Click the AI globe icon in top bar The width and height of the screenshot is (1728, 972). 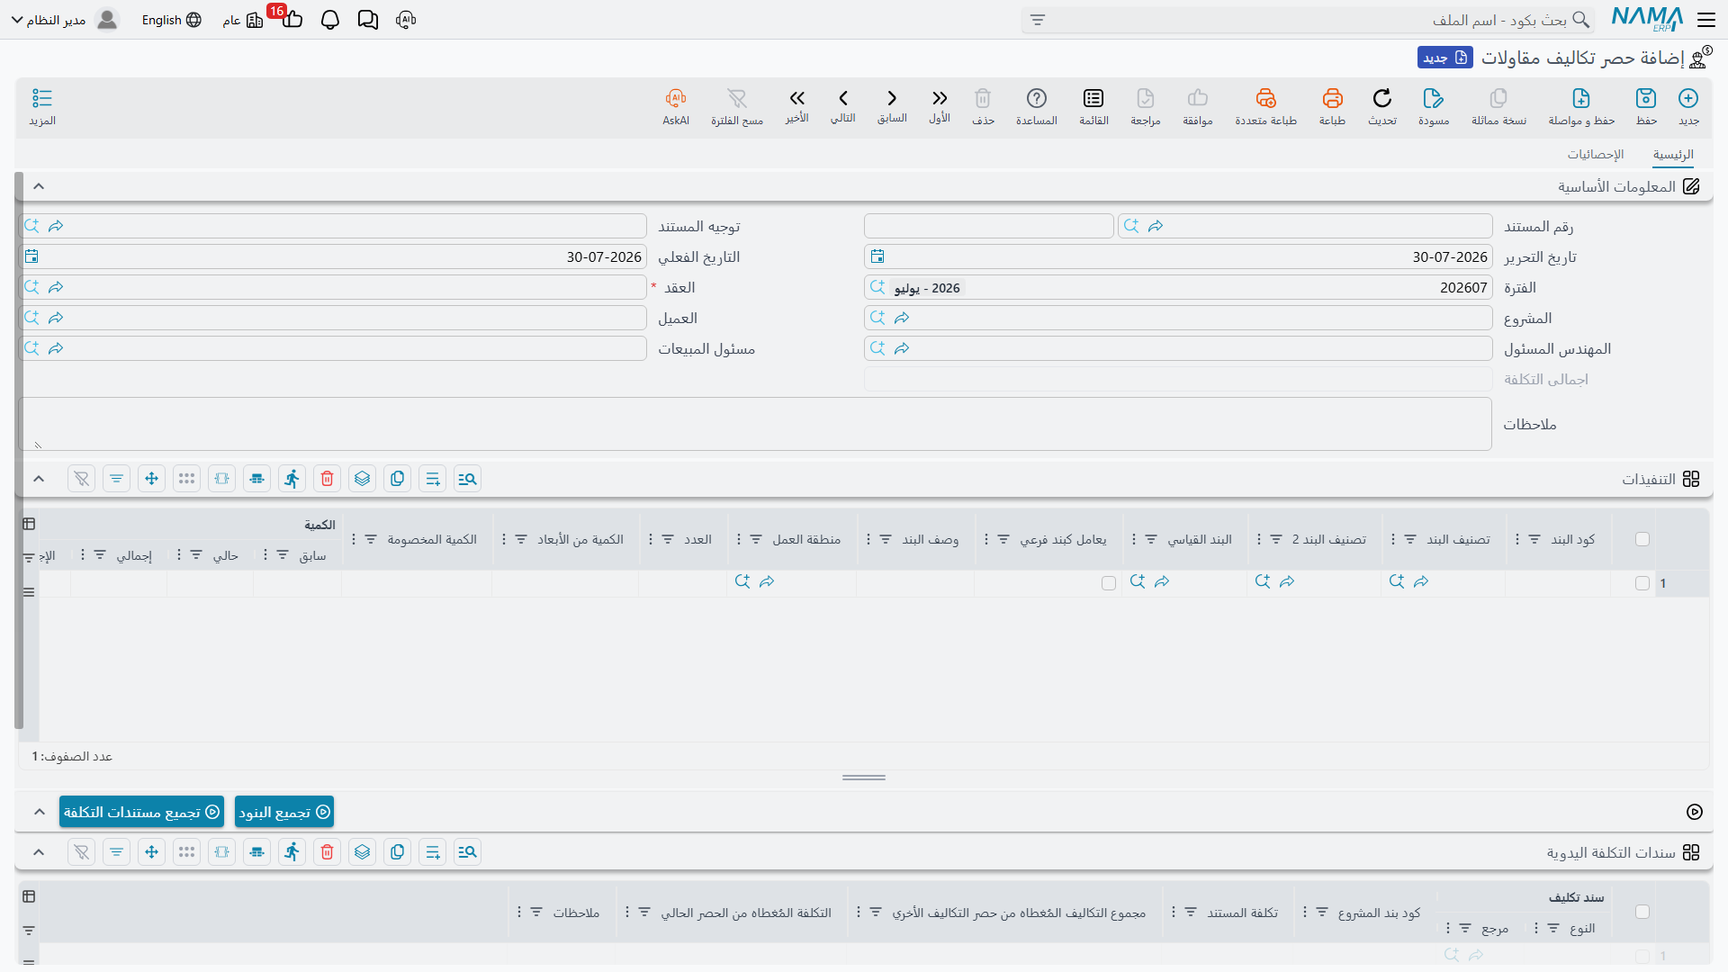pos(406,20)
